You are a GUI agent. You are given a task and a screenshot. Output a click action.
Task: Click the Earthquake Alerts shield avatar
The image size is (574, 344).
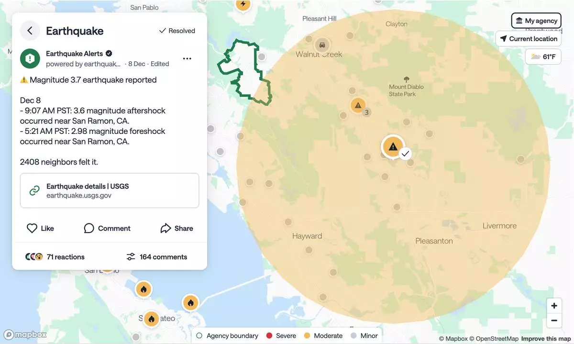(30, 58)
